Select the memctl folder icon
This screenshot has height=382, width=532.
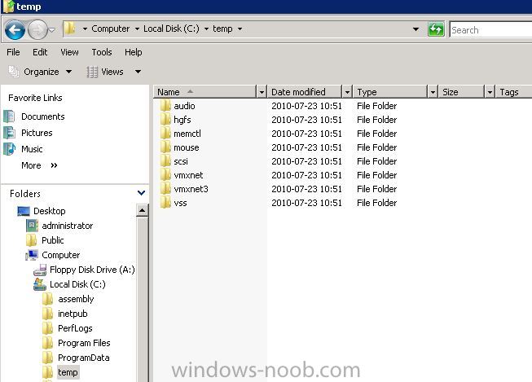[x=165, y=134]
